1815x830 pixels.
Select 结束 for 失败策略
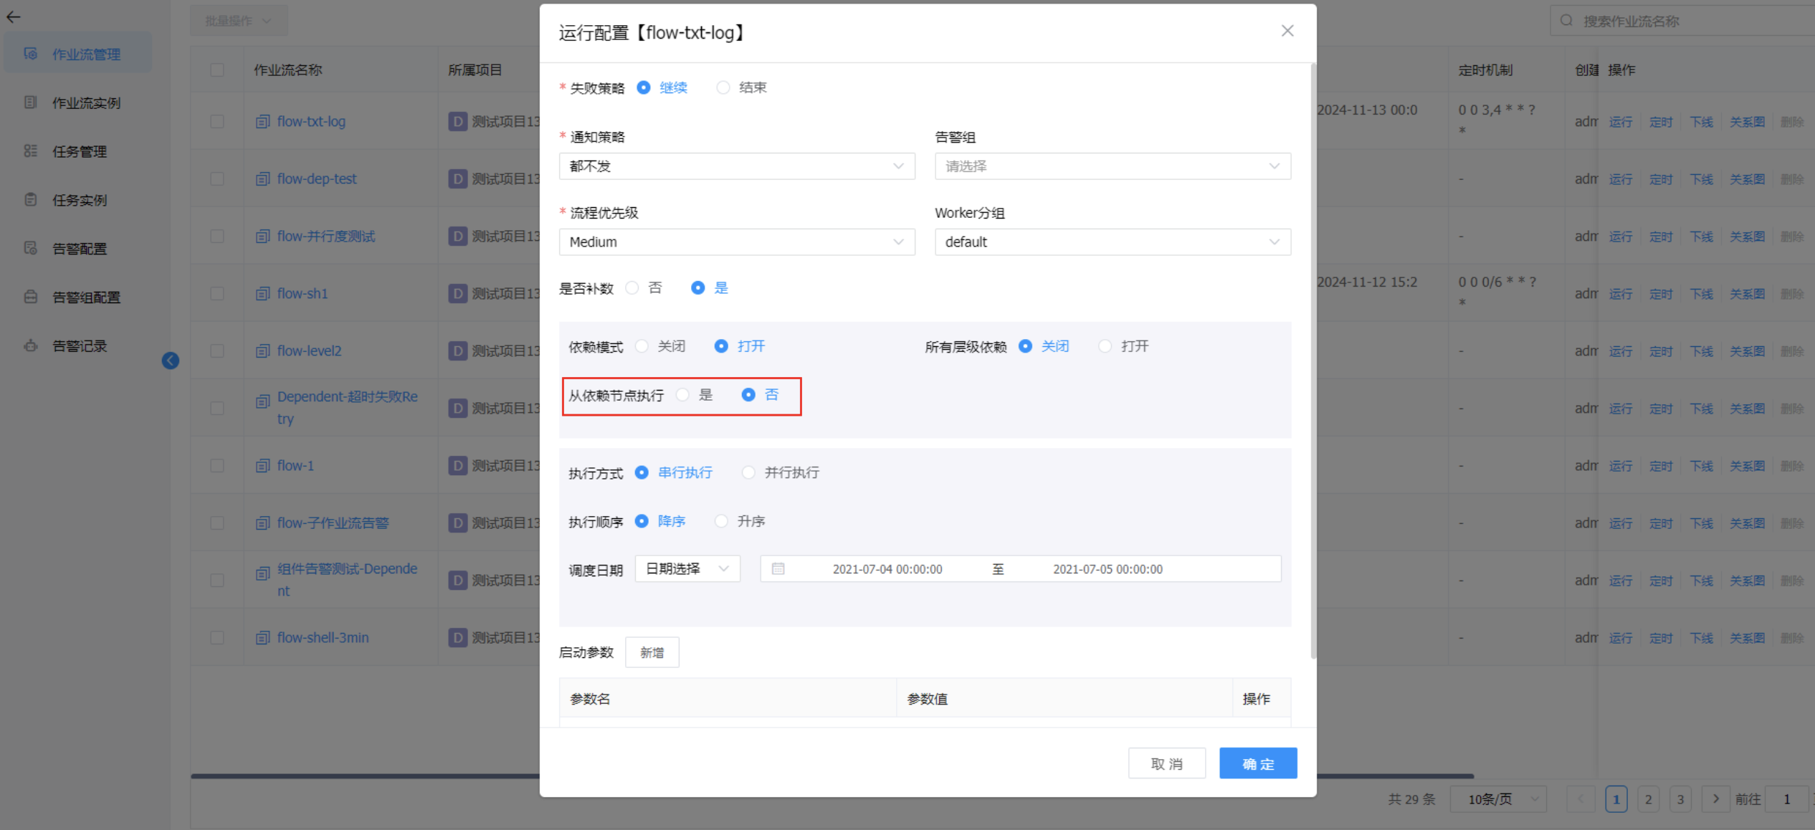pos(724,87)
